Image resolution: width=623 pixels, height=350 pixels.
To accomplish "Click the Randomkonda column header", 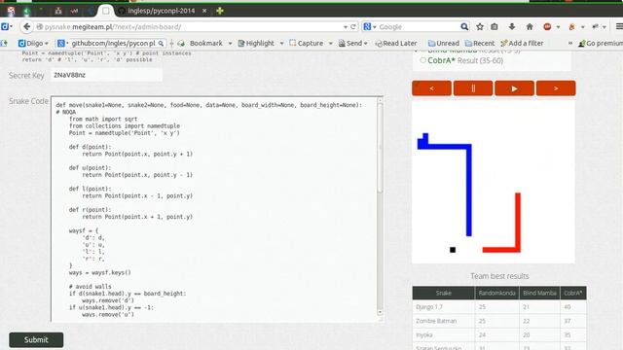I will click(496, 293).
